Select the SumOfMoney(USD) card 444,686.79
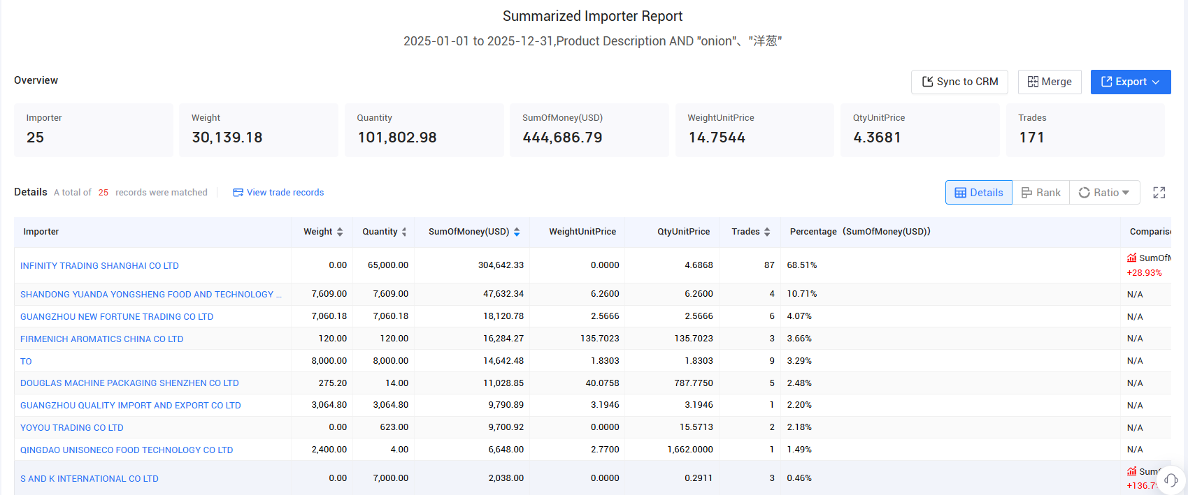 [x=589, y=130]
